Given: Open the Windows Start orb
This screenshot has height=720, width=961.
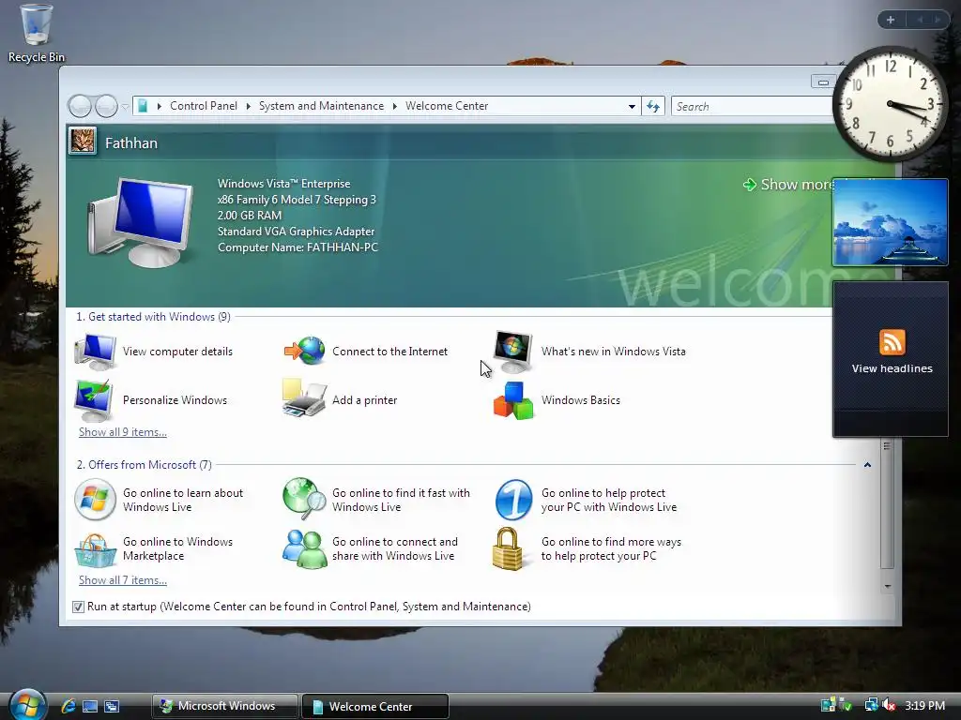Looking at the screenshot, I should click(x=26, y=704).
